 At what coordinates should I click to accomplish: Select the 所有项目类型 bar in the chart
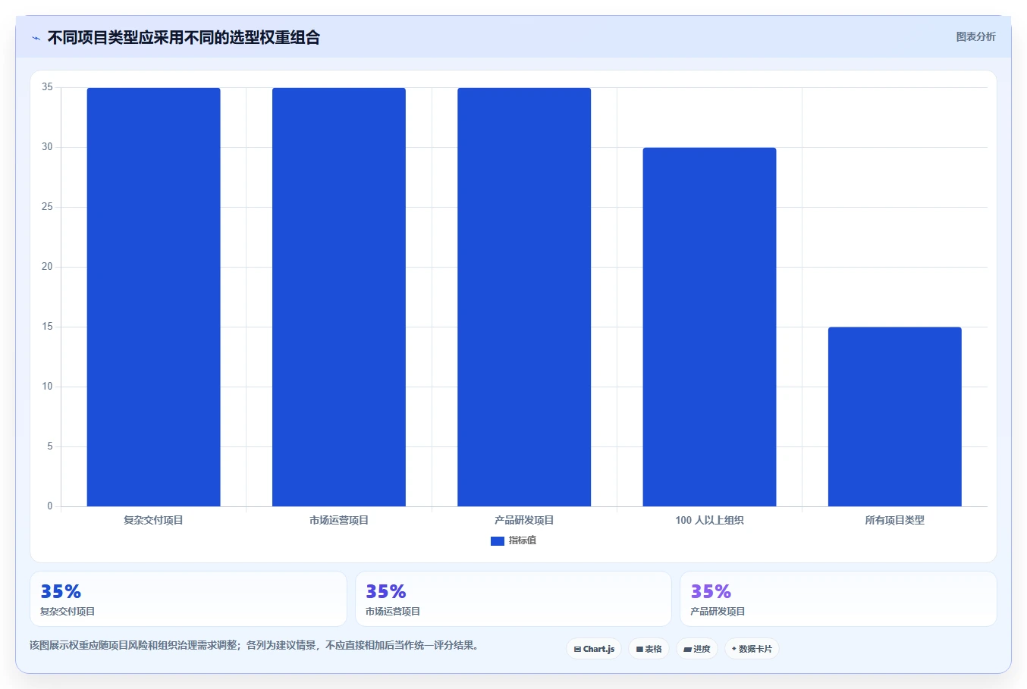(x=895, y=417)
